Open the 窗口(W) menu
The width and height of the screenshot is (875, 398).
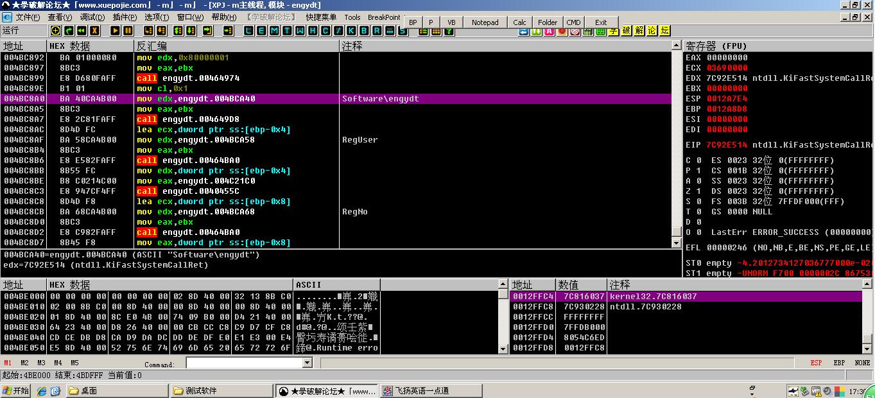point(190,17)
